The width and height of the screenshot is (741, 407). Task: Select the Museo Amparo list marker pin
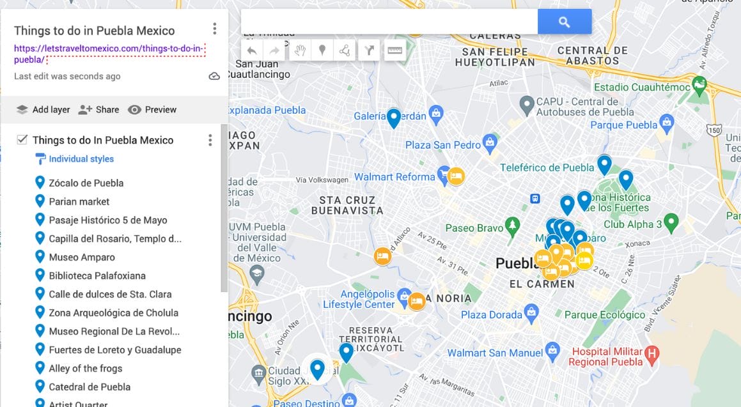click(40, 257)
